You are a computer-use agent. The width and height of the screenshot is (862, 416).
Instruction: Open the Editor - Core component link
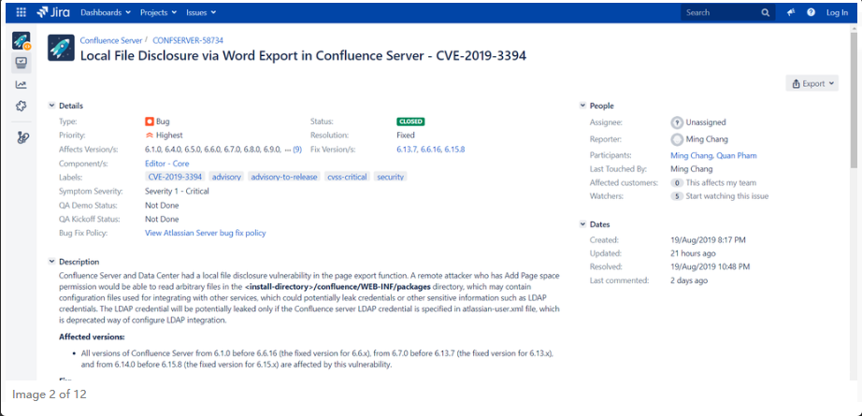click(x=167, y=164)
